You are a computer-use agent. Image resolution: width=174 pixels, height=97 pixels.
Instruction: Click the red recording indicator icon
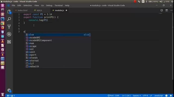[x=135, y=2]
